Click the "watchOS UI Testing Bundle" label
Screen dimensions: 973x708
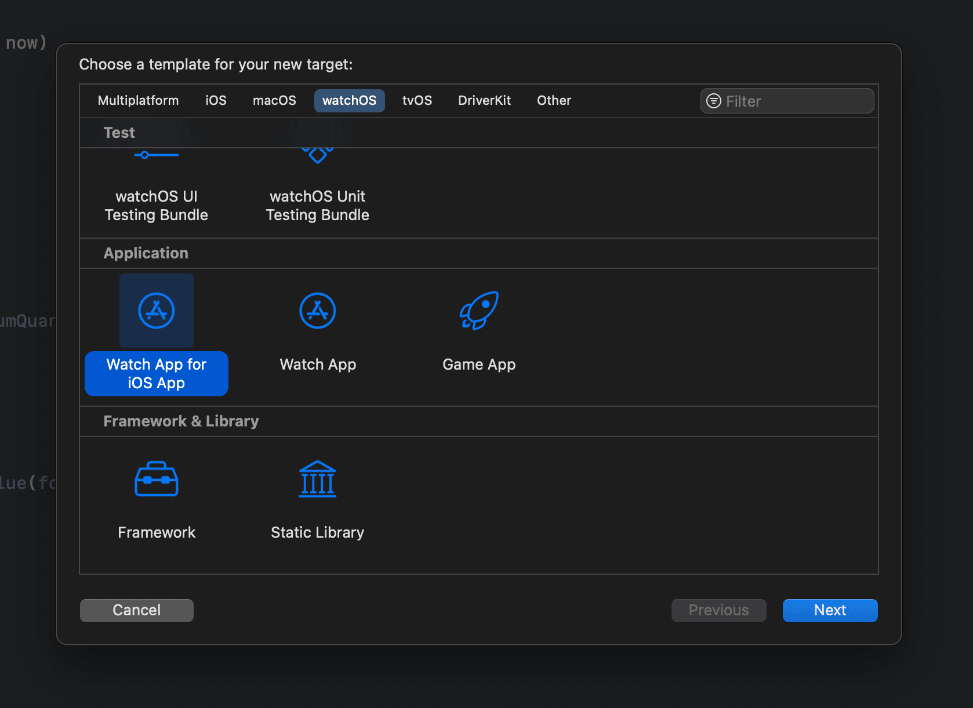click(x=157, y=206)
